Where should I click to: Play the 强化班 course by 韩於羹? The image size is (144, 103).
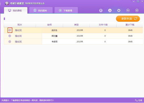pos(10,36)
